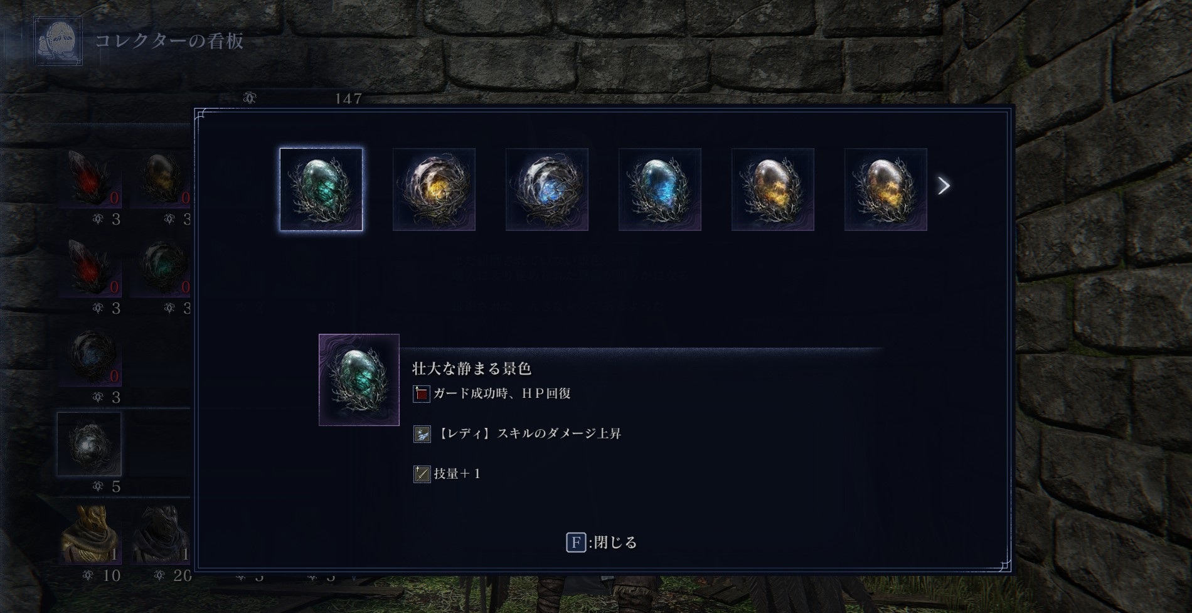Select the fourth relic with bright blue stone
Viewport: 1192px width, 613px height.
point(660,189)
